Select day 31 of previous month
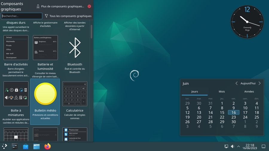 (210, 103)
